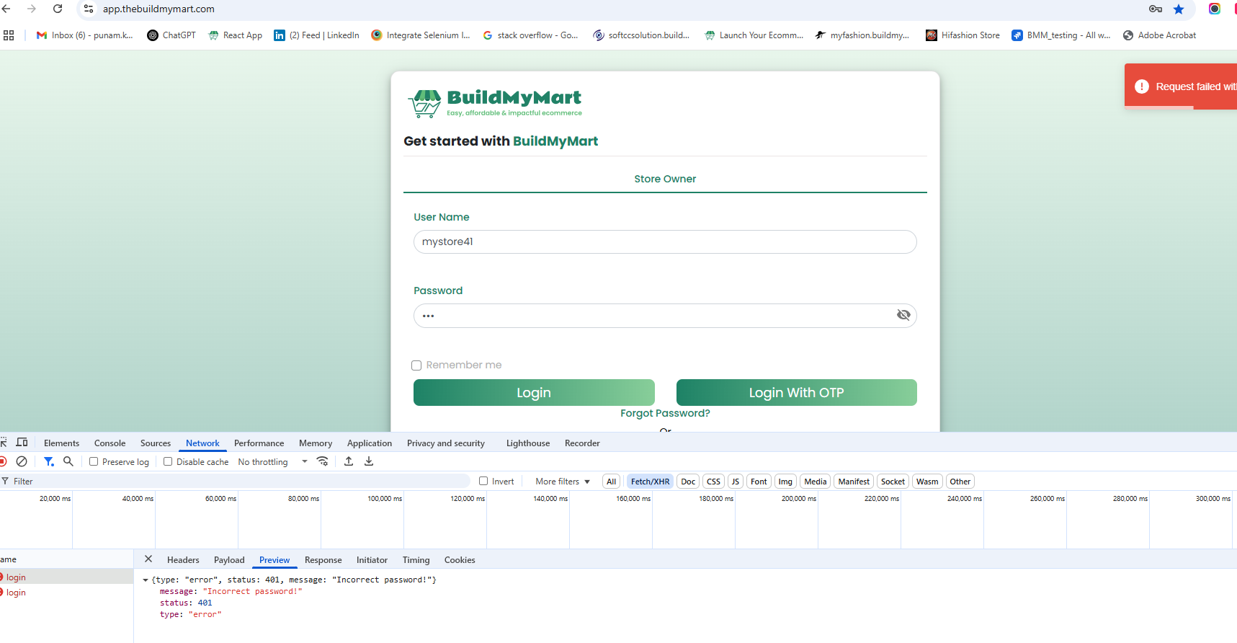
Task: Open the Response tab of the request
Action: [323, 560]
